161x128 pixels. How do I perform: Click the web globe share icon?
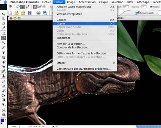click(x=45, y=13)
